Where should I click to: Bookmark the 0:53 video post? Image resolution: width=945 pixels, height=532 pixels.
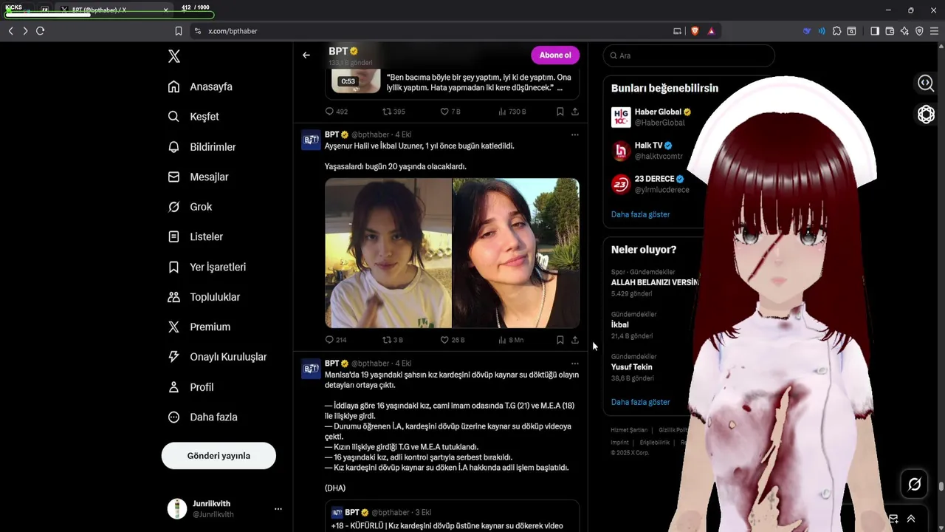click(560, 112)
